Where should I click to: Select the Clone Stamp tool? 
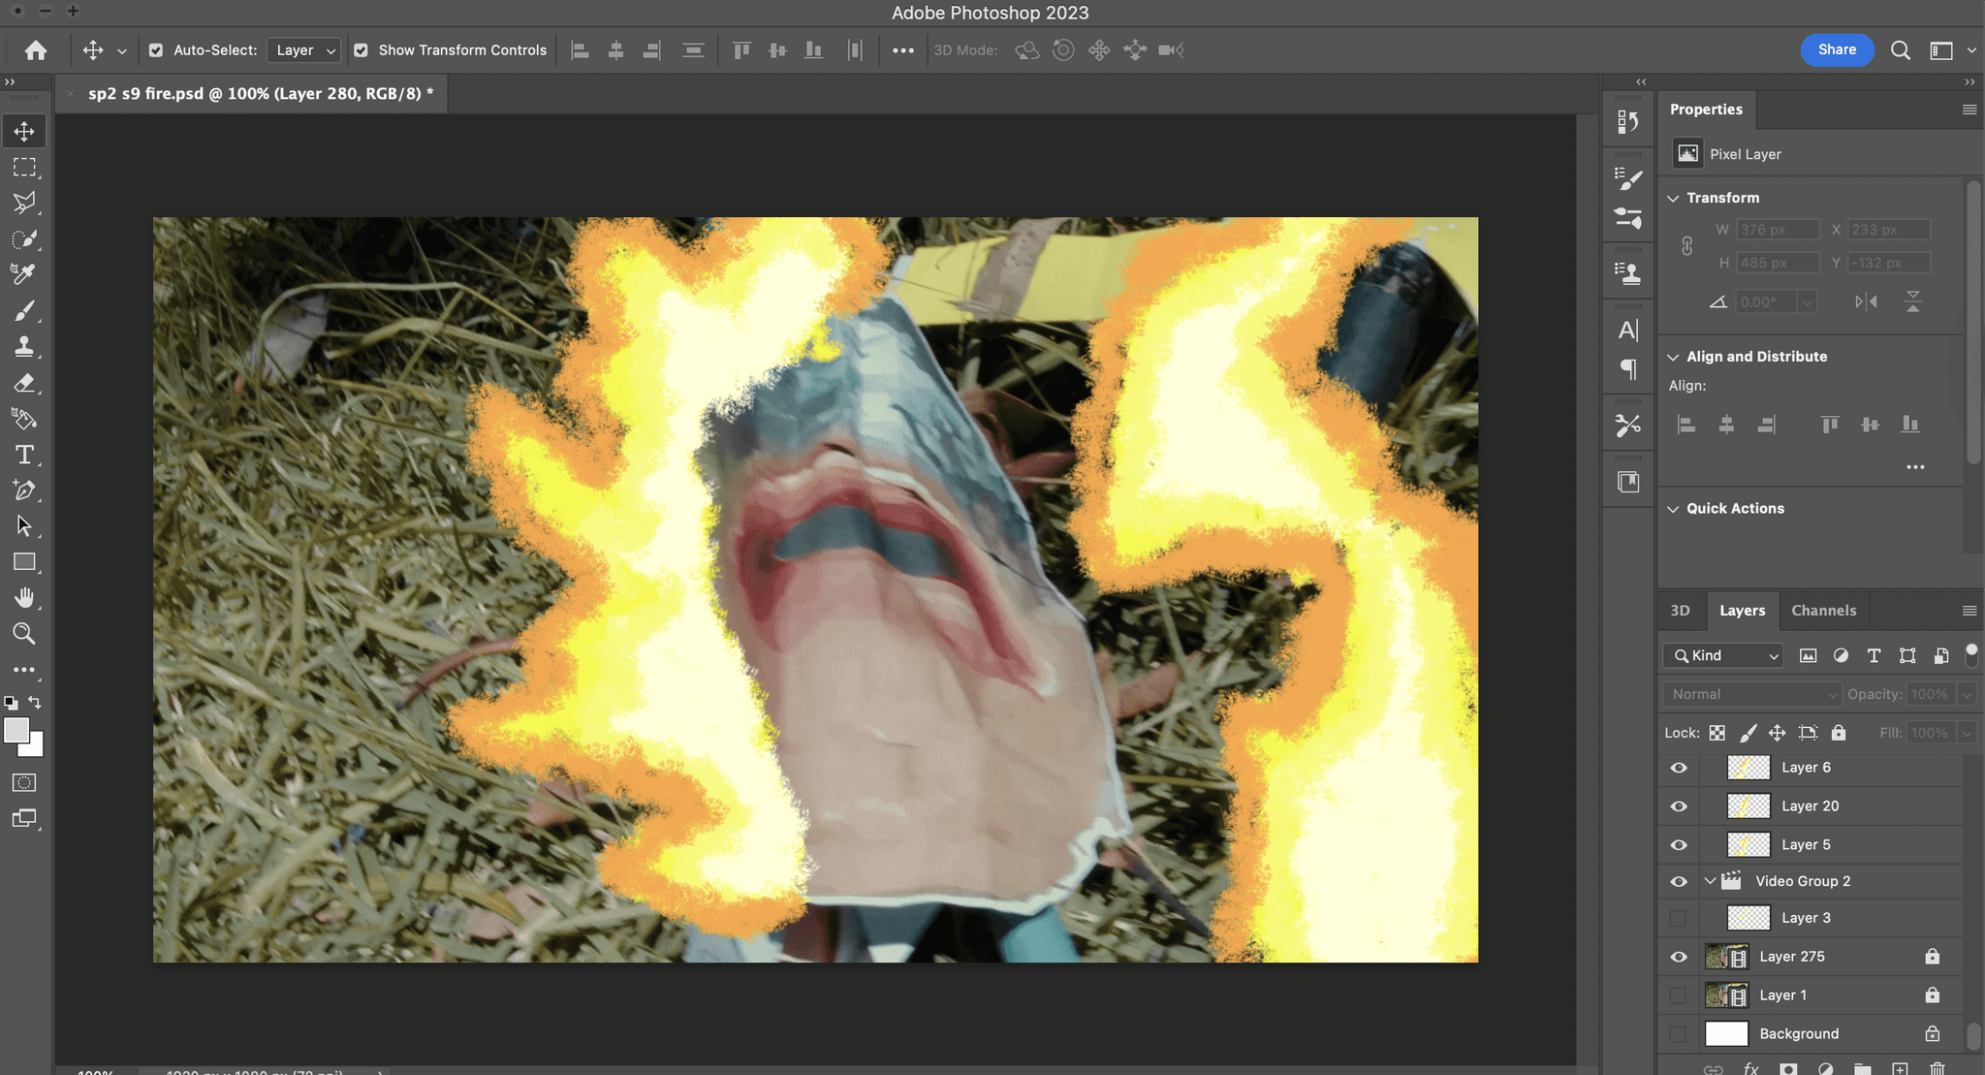24,347
